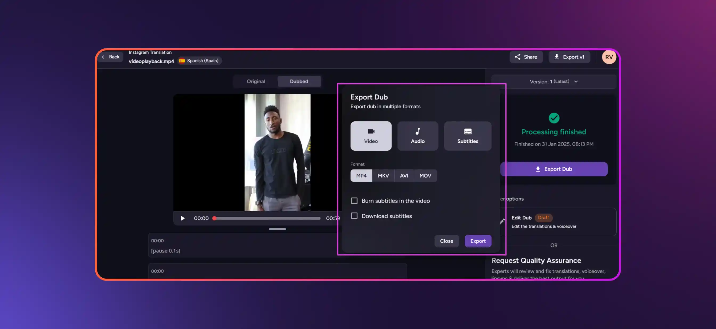Click the pencil edit icon

pyautogui.click(x=502, y=221)
